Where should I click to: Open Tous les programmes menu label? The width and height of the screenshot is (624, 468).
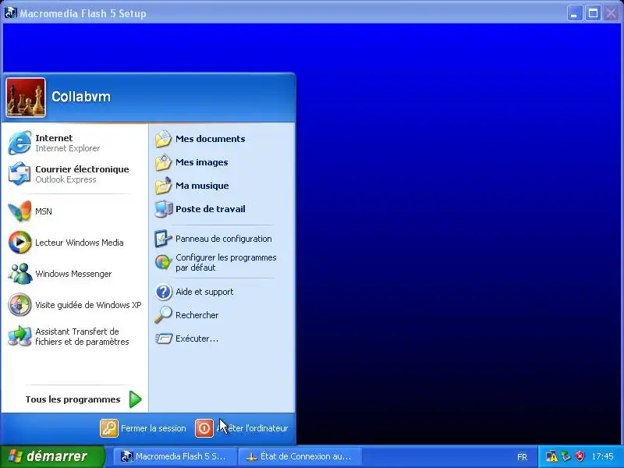click(73, 399)
